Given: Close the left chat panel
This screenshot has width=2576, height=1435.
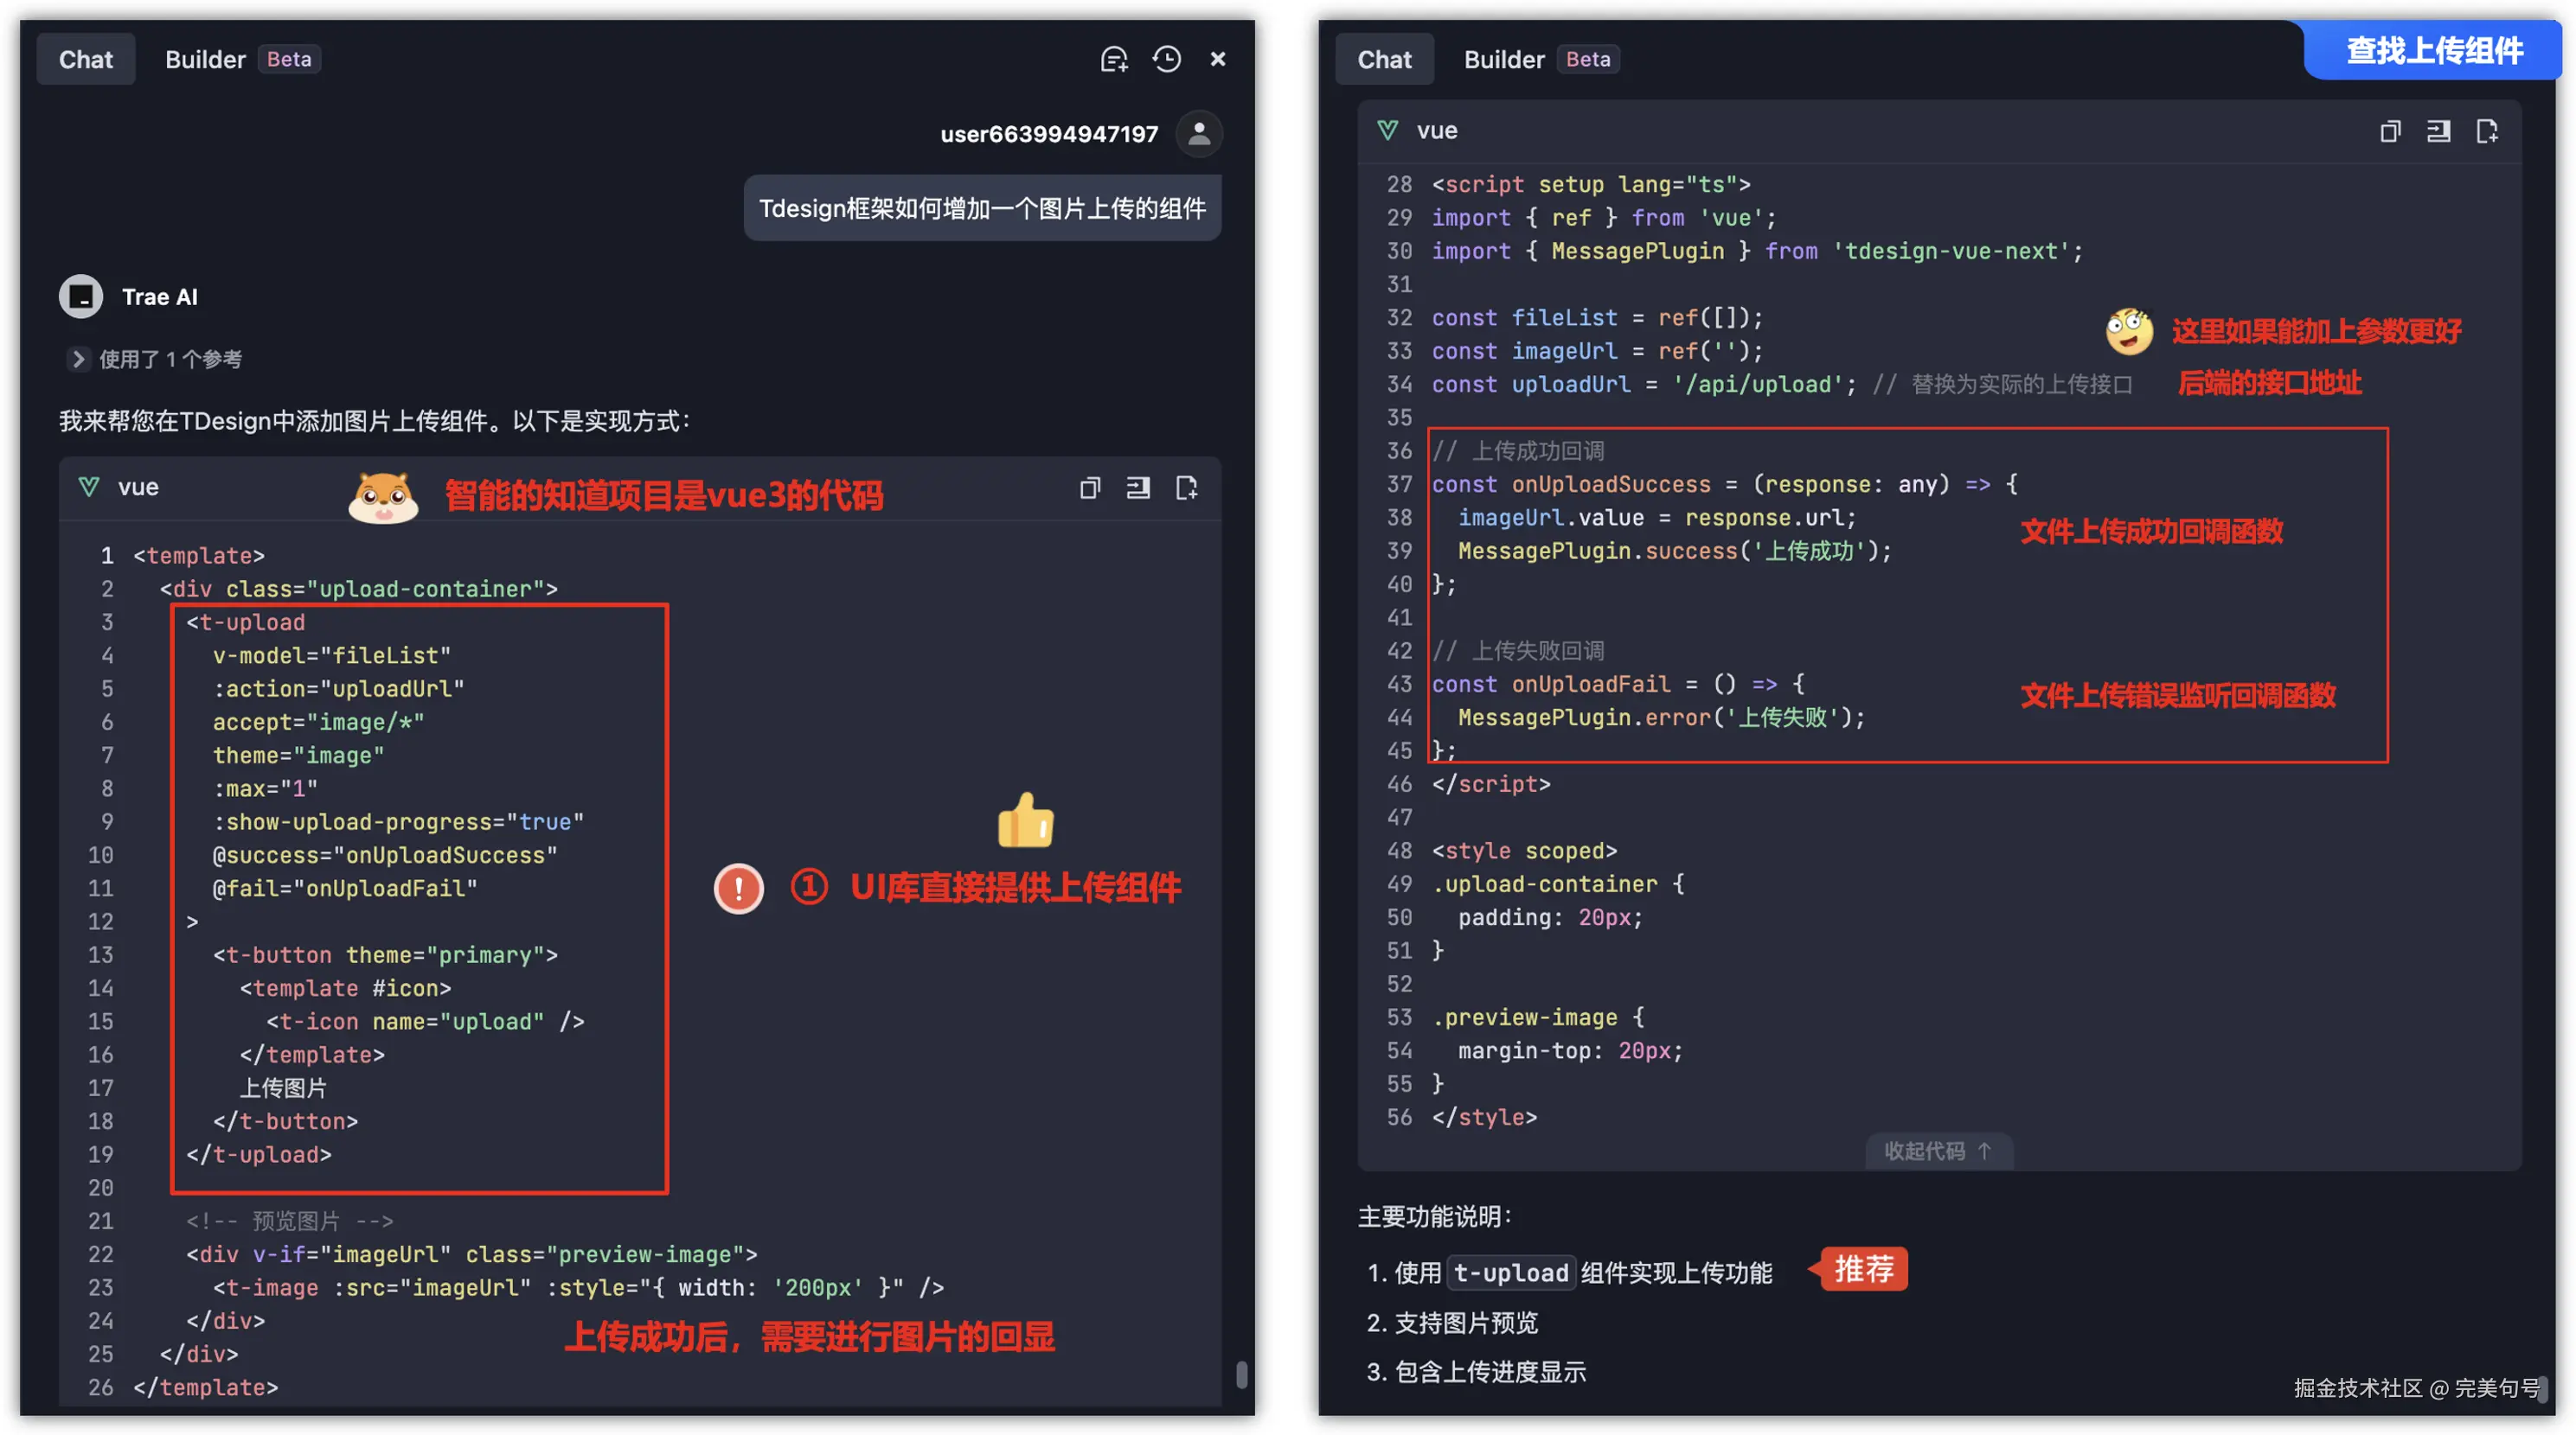Looking at the screenshot, I should (1217, 59).
